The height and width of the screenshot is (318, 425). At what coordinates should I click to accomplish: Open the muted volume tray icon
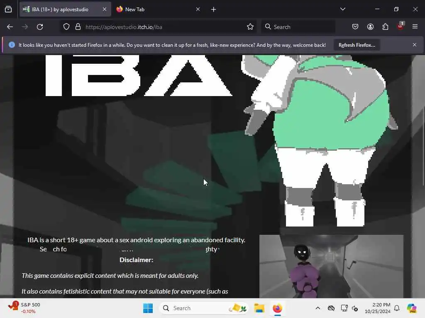click(355, 308)
